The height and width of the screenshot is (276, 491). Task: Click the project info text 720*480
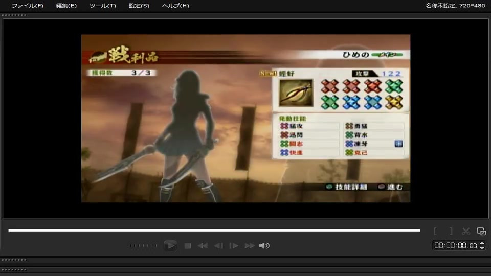[472, 5]
